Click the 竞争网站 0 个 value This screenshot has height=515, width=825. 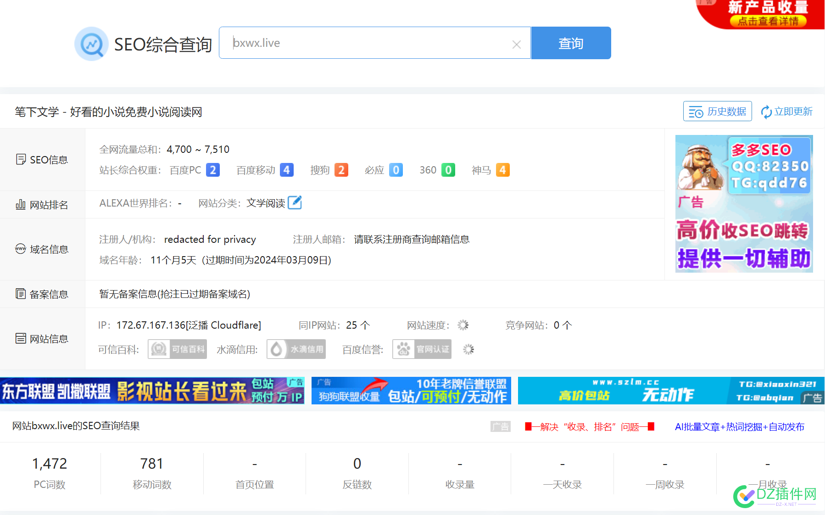563,325
